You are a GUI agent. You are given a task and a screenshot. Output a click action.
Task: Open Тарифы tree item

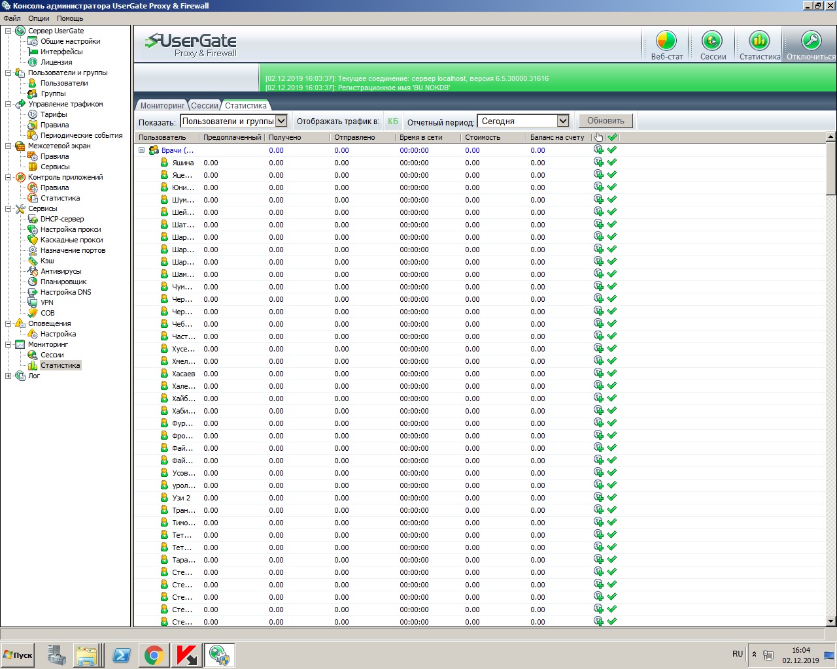tap(54, 114)
